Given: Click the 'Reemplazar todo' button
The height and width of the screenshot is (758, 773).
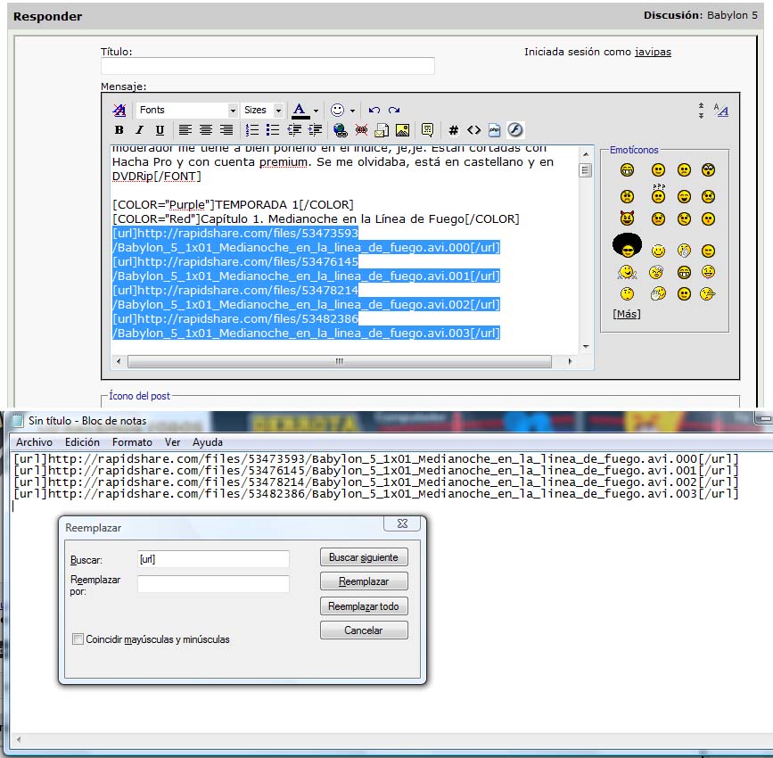Looking at the screenshot, I should click(x=364, y=606).
